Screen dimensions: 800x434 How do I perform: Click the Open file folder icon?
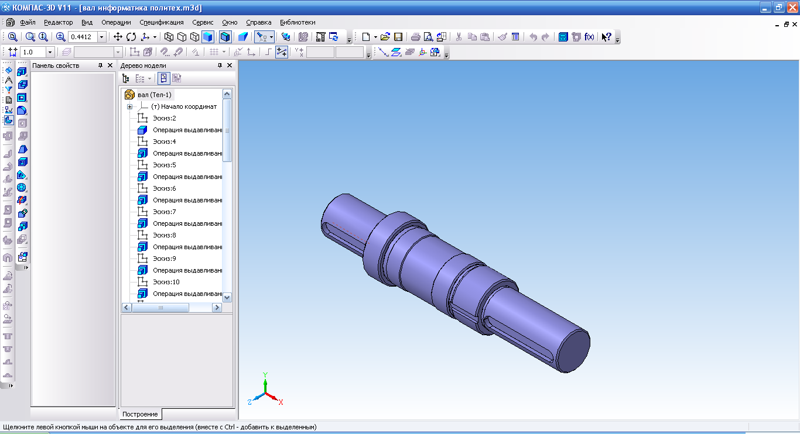point(385,37)
